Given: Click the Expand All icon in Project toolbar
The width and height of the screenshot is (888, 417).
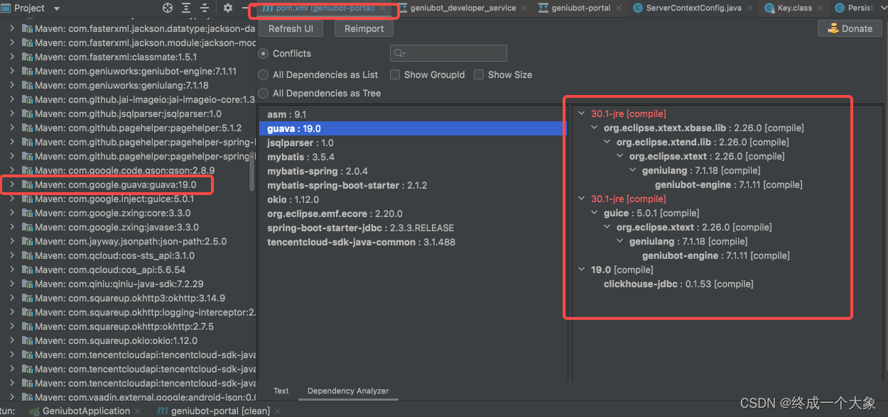Looking at the screenshot, I should tap(186, 8).
